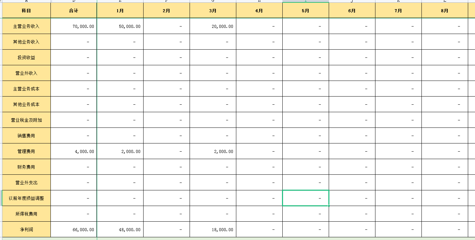The width and height of the screenshot is (475, 240).
Task: Click the 合计 column header cell
Action: [74, 10]
